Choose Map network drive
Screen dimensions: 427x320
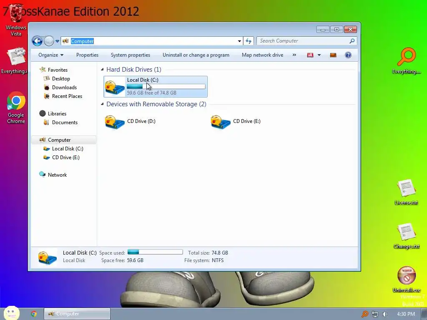(x=263, y=55)
